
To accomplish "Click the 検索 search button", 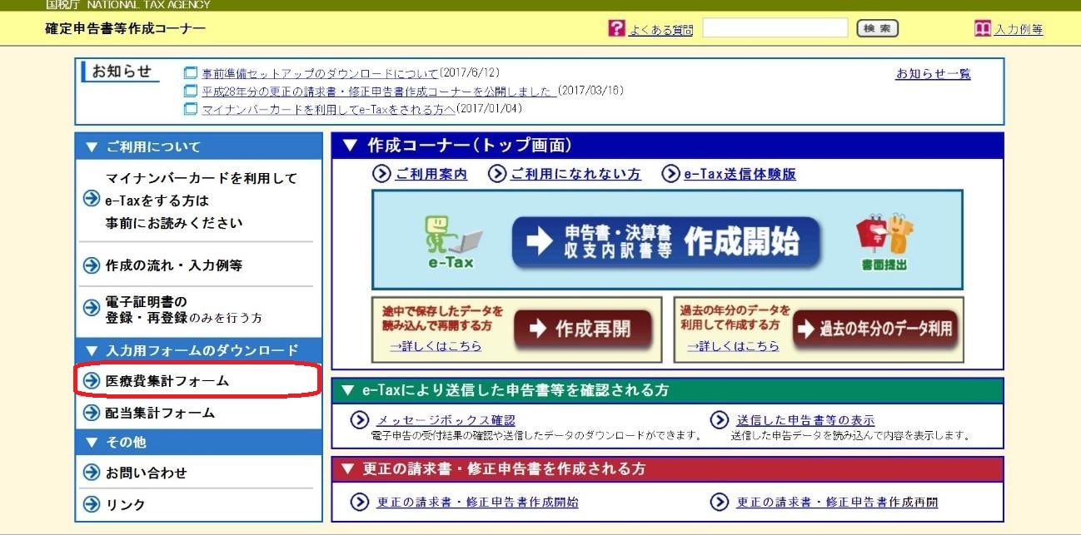I will click(x=877, y=29).
